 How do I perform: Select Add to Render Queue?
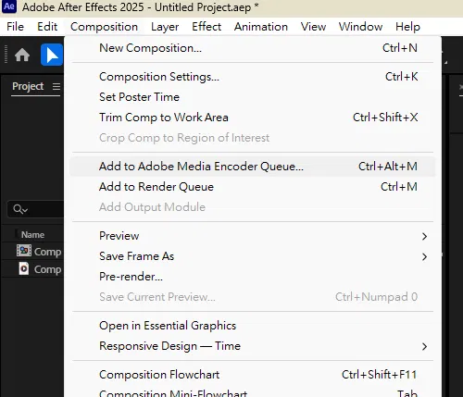point(253,187)
